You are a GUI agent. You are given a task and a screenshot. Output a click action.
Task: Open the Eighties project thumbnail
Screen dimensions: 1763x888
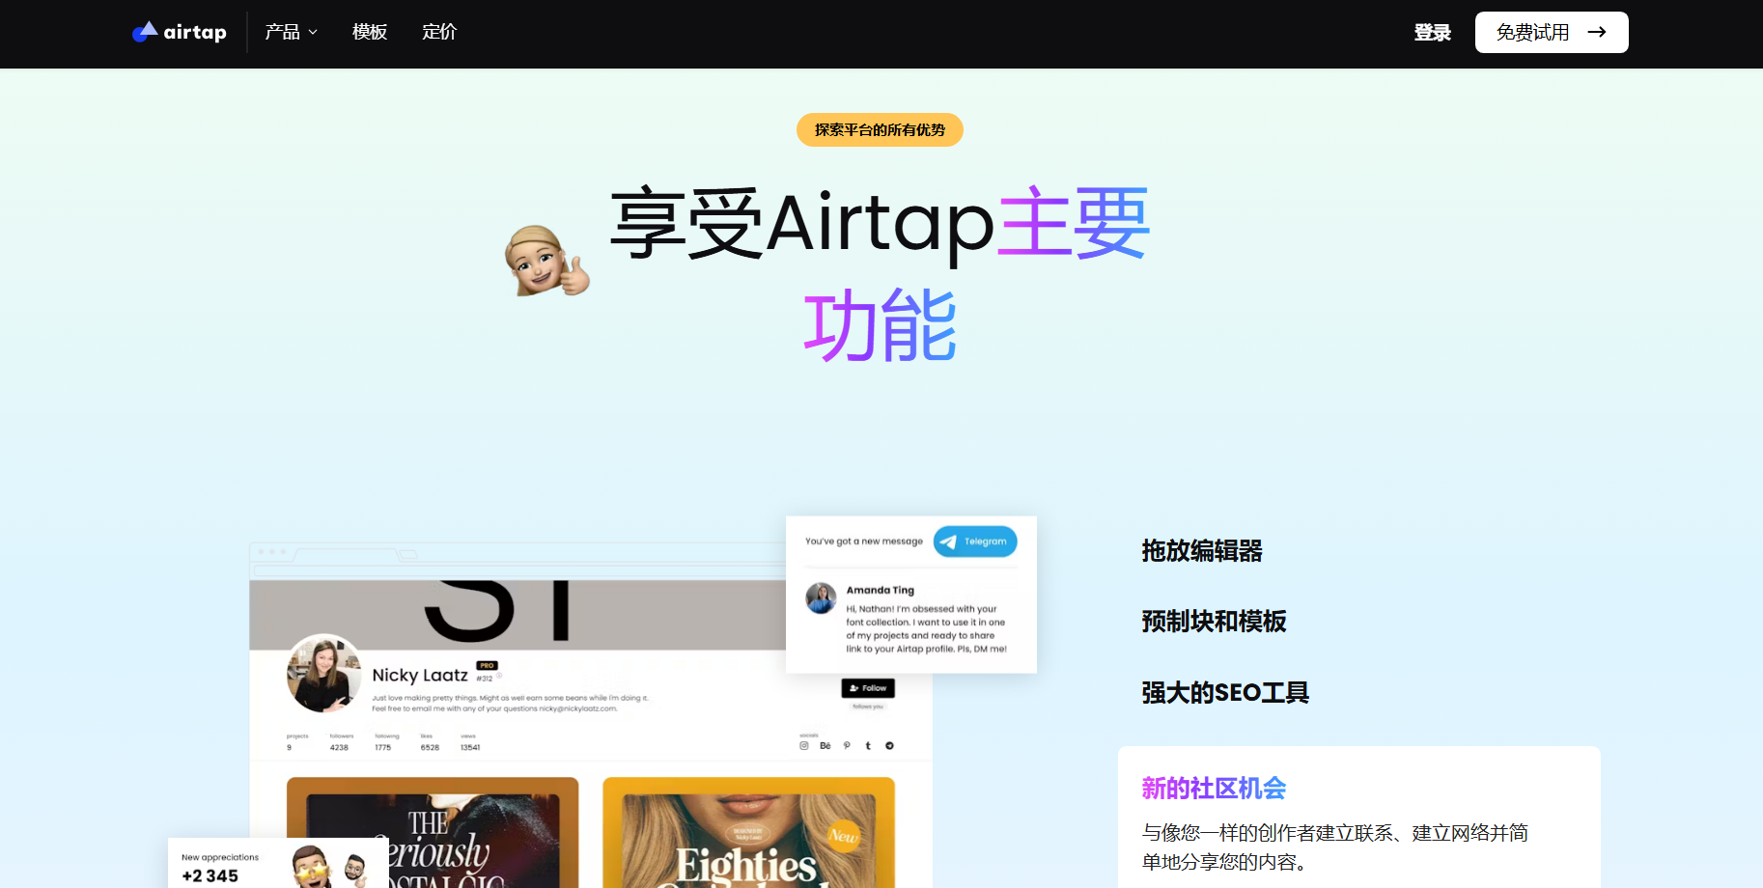tap(748, 832)
